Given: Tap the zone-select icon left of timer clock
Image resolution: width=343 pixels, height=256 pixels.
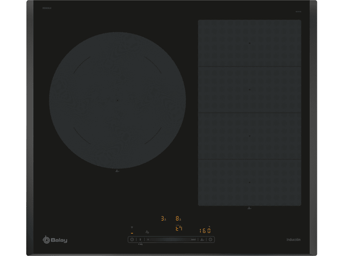Looking at the screenshot, I should [x=202, y=239].
